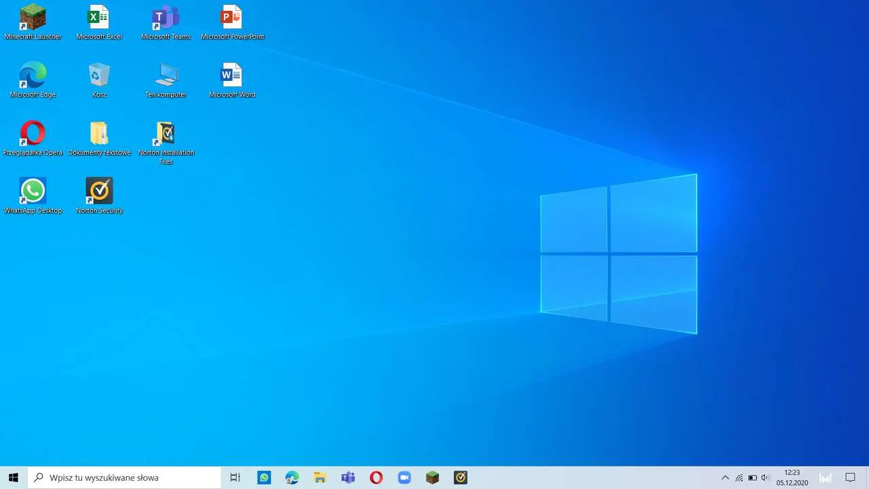Open Norton Security from the taskbar
Image resolution: width=869 pixels, height=489 pixels.
click(460, 477)
